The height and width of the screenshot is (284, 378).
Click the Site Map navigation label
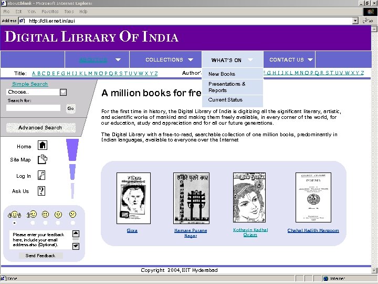pos(20,160)
